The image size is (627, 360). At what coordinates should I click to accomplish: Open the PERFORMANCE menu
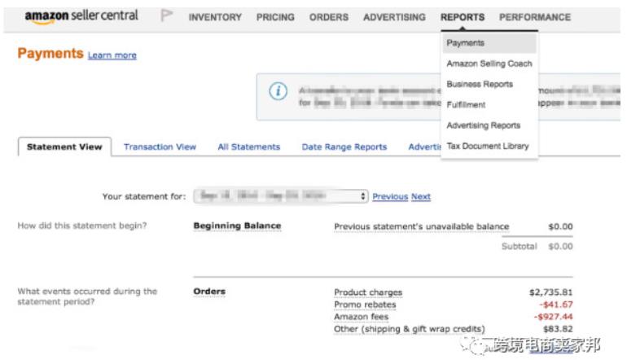tap(535, 17)
